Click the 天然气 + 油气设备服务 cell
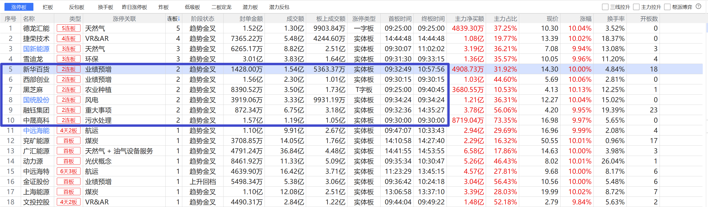This screenshot has height=207, width=708. 119,151
